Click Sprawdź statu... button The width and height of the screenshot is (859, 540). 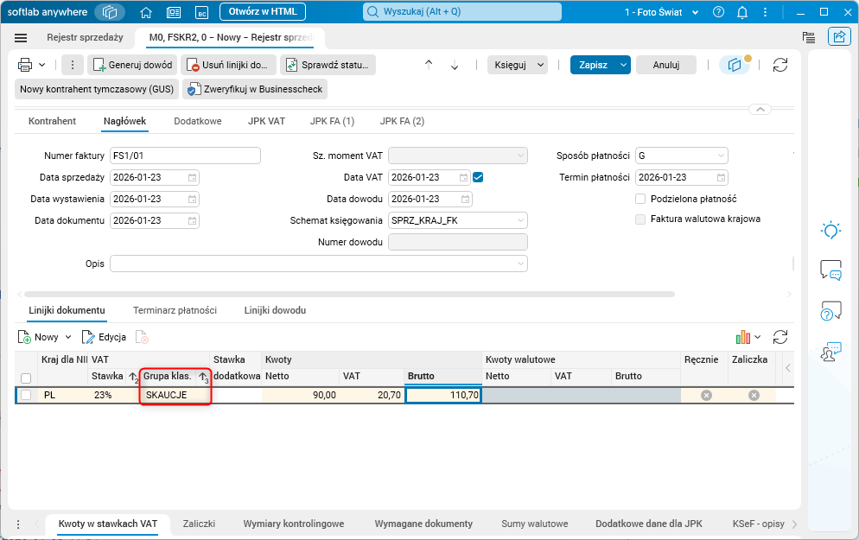tap(328, 65)
